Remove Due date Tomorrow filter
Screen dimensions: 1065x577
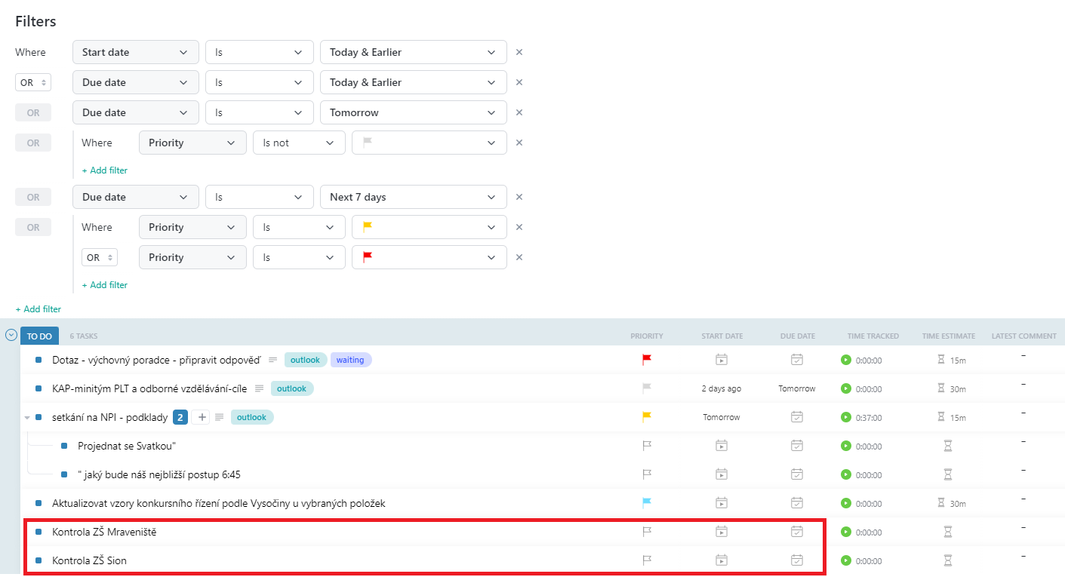519,112
